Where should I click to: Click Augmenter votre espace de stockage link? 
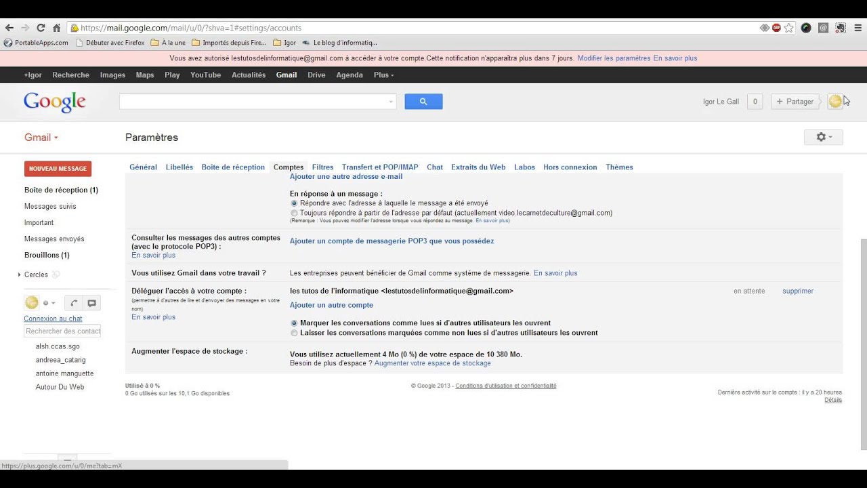pyautogui.click(x=432, y=363)
